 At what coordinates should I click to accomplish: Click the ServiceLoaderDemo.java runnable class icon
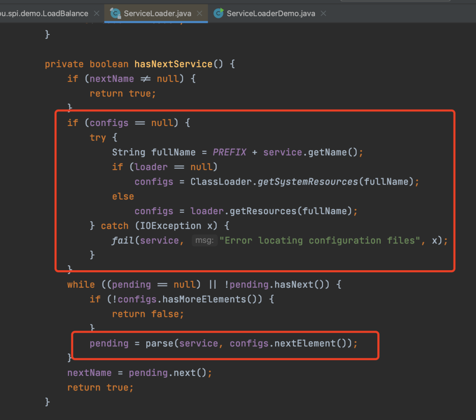tap(219, 13)
